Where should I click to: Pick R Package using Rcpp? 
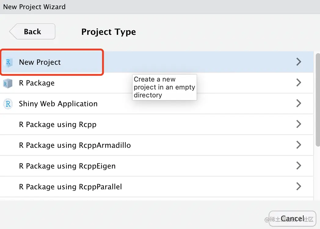[x=58, y=125]
